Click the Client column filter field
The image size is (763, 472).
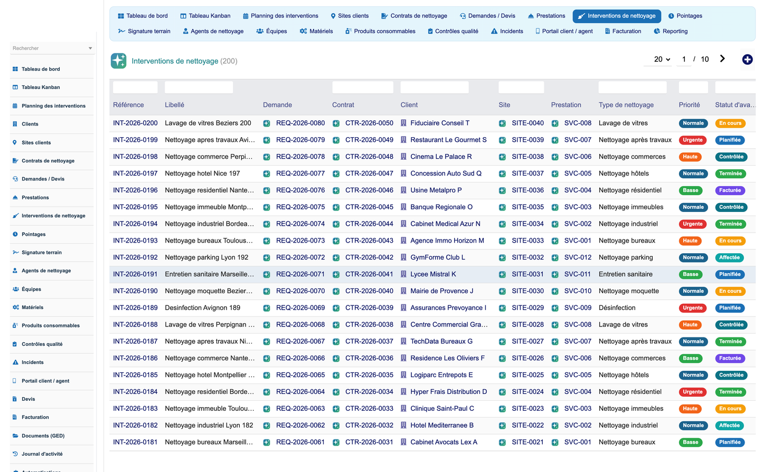pos(435,87)
